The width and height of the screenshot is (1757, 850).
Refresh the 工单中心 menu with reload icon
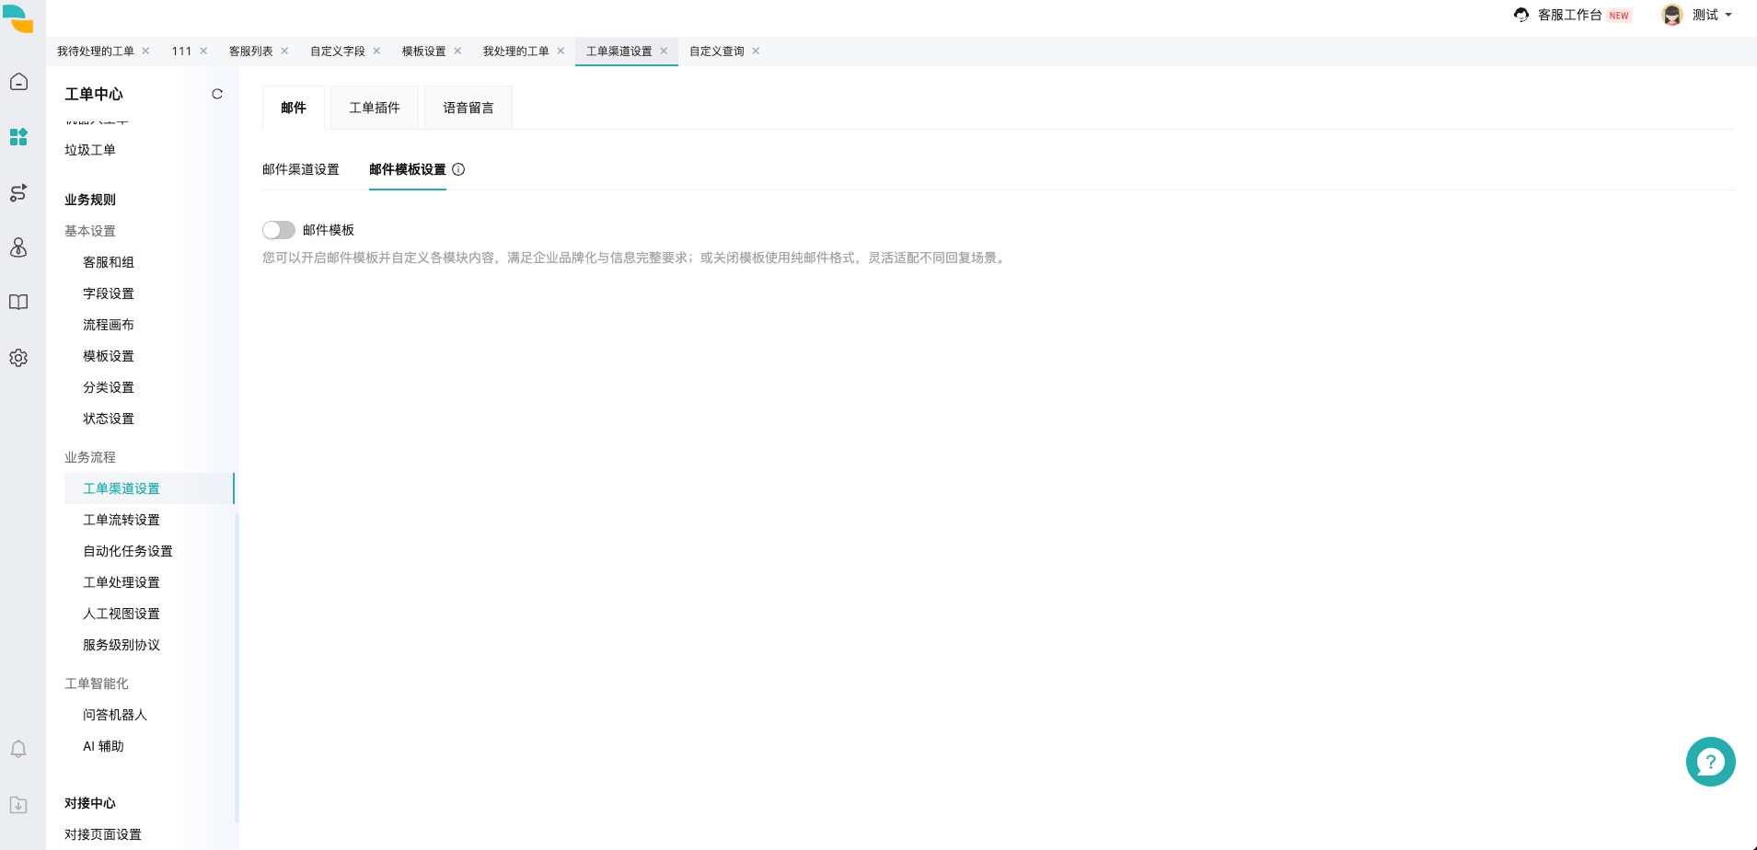click(217, 94)
